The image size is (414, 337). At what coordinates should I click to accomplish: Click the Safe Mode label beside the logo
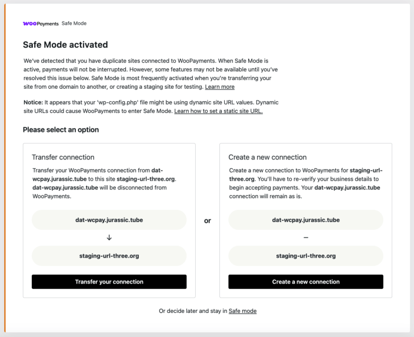[x=74, y=24]
